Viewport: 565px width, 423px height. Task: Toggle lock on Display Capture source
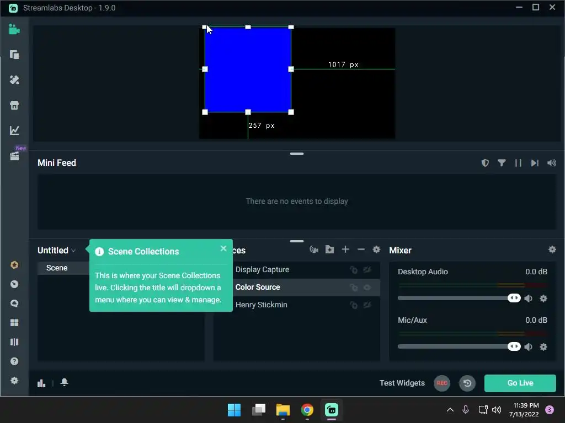354,270
